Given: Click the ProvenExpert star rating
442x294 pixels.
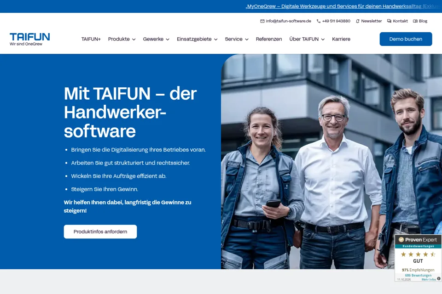Looking at the screenshot, I should click(418, 254).
